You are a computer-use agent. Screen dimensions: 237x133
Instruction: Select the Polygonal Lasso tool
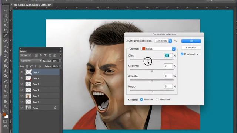point(5,21)
